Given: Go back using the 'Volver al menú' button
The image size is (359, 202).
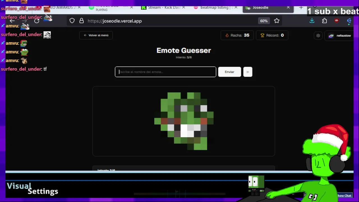Looking at the screenshot, I should point(96,35).
